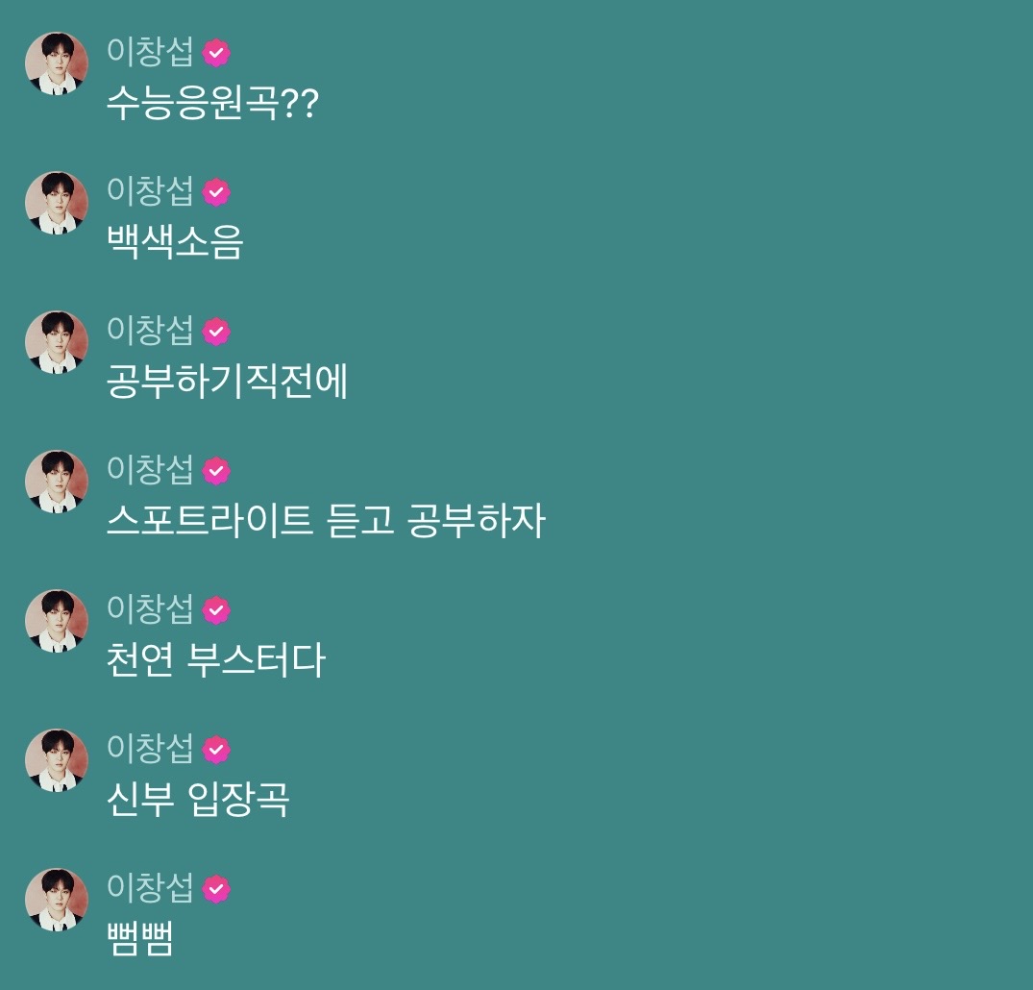Click verified badge above 신부 입장곡 message
This screenshot has height=990, width=1033.
[216, 750]
